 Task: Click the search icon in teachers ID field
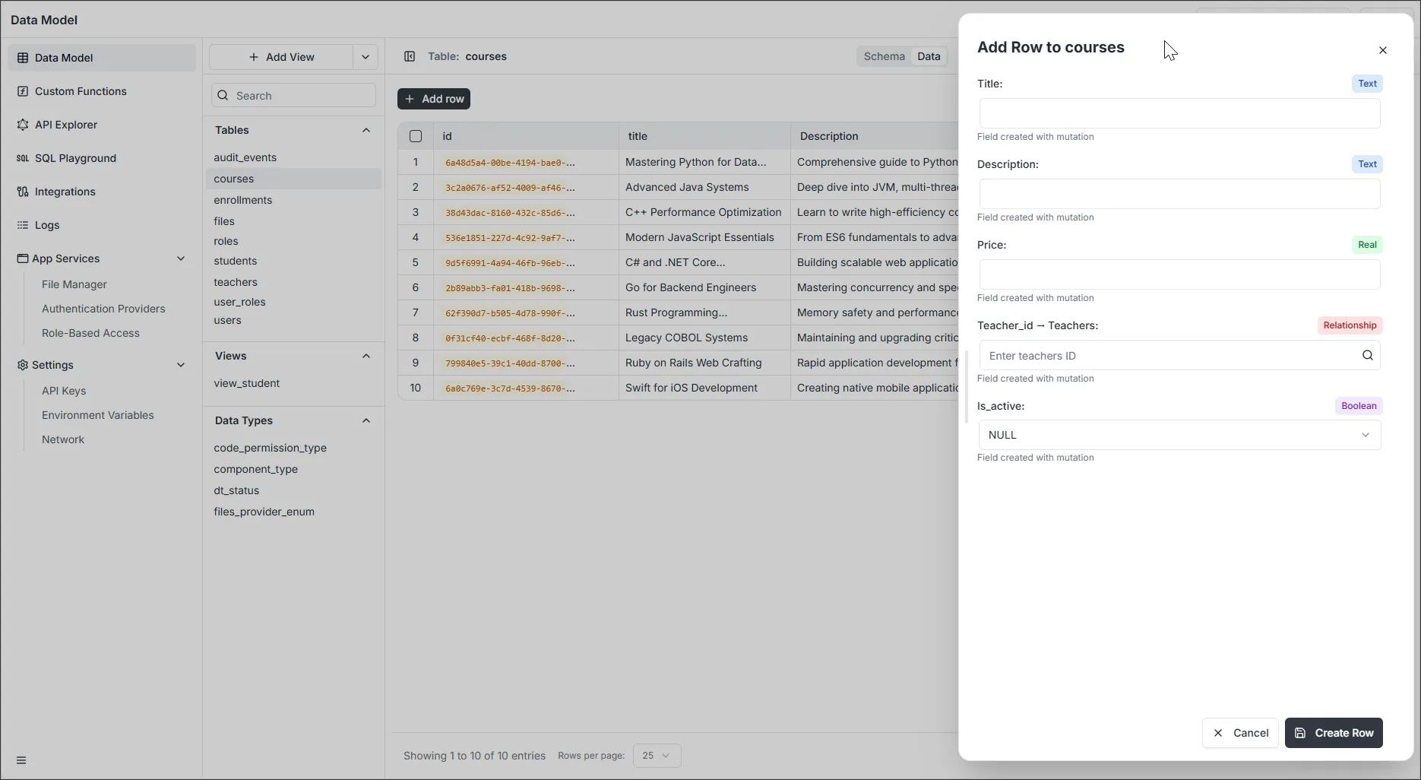[x=1367, y=355]
